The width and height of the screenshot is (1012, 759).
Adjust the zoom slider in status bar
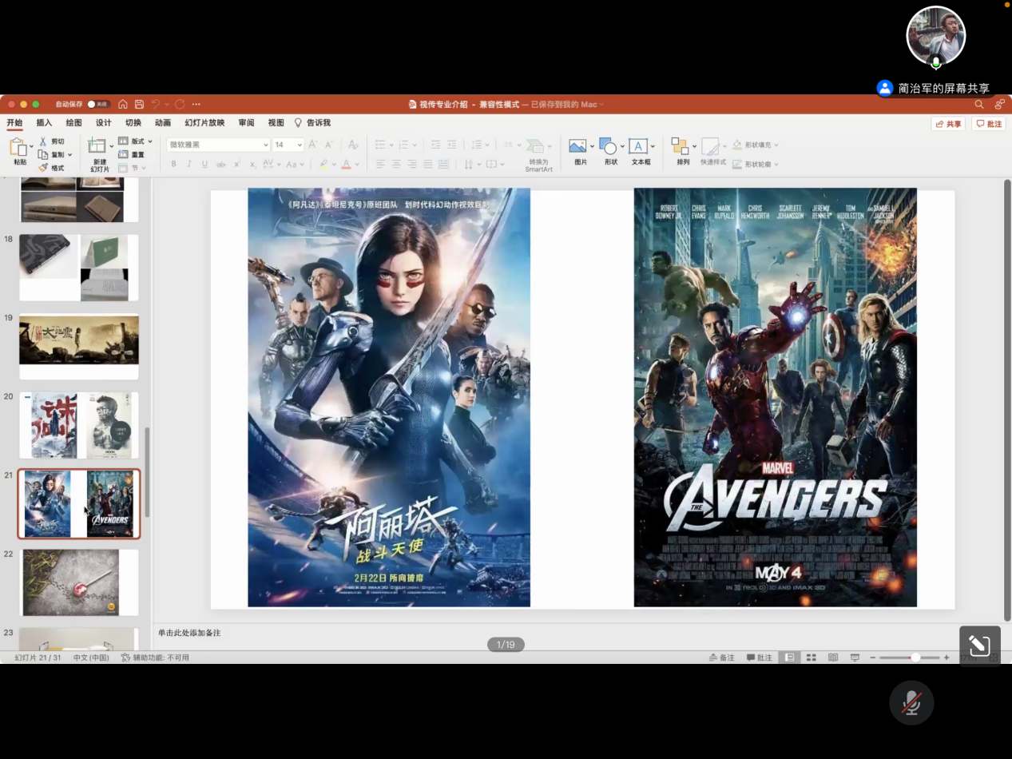point(915,658)
